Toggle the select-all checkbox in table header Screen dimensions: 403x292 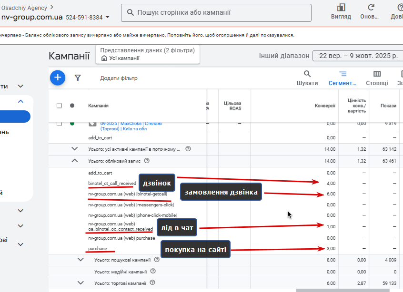60,106
